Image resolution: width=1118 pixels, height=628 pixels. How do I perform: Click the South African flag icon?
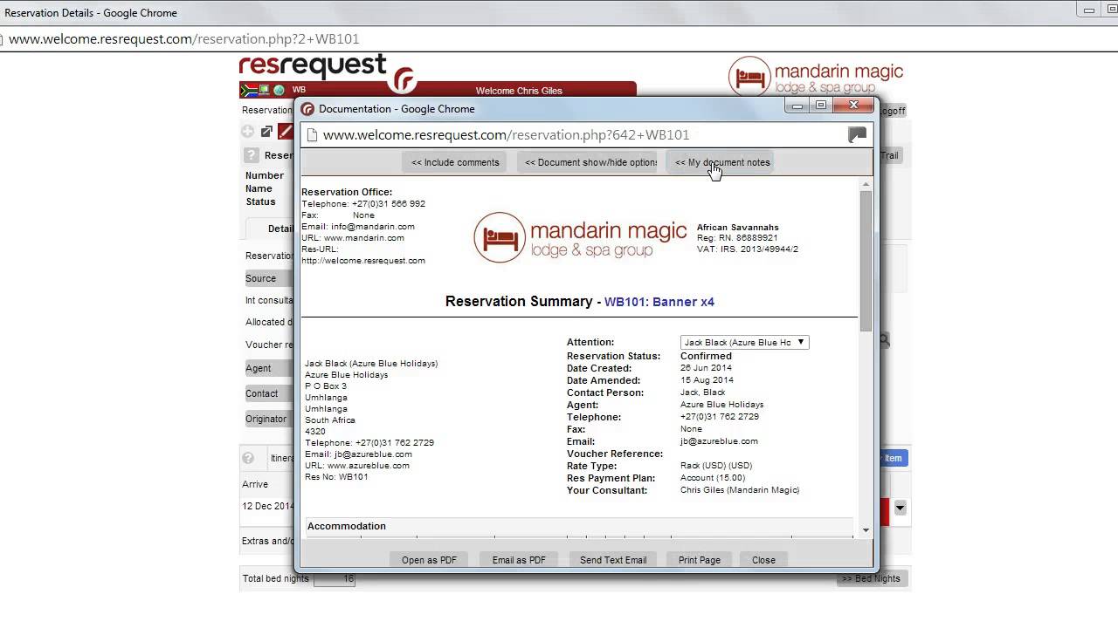click(248, 90)
